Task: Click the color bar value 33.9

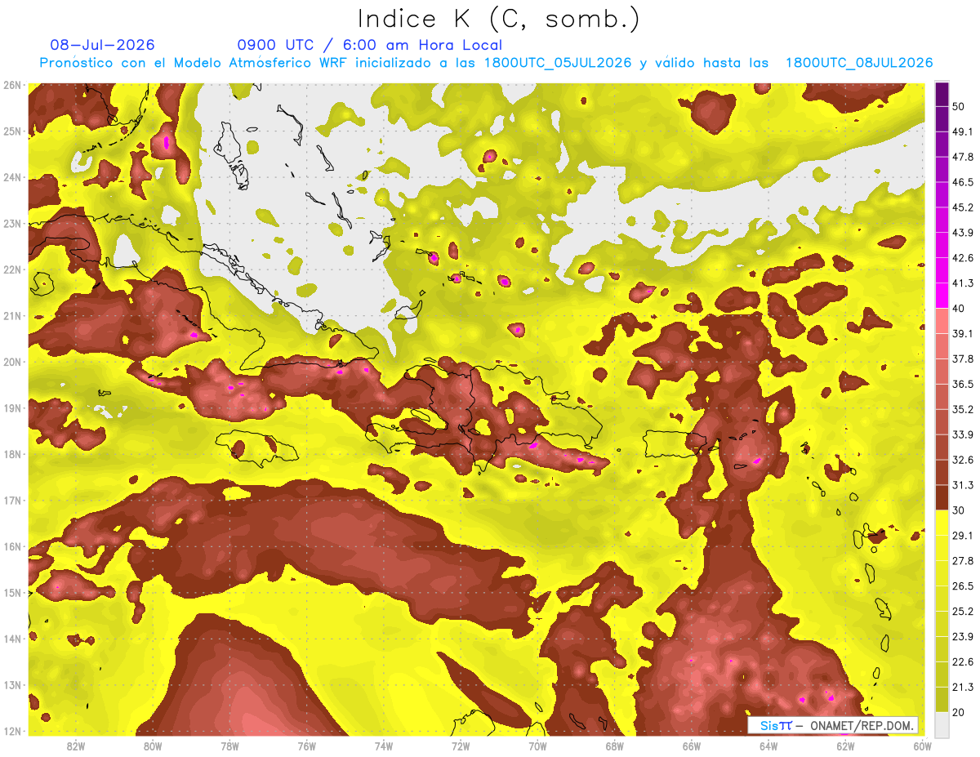Action: point(962,434)
